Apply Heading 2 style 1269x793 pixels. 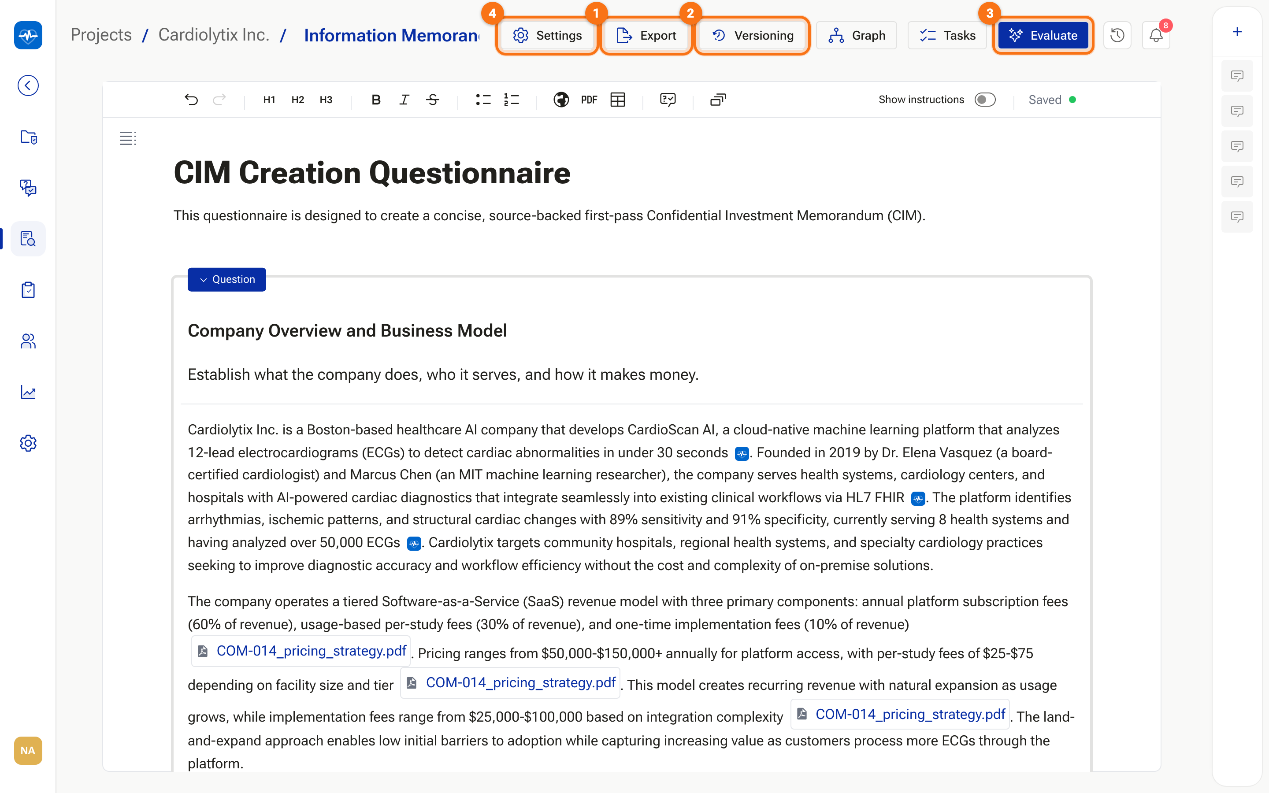point(297,100)
